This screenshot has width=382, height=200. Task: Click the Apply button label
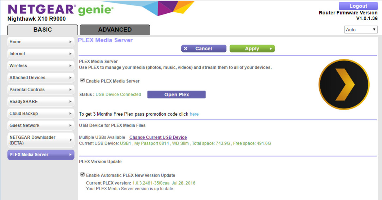pos(252,49)
